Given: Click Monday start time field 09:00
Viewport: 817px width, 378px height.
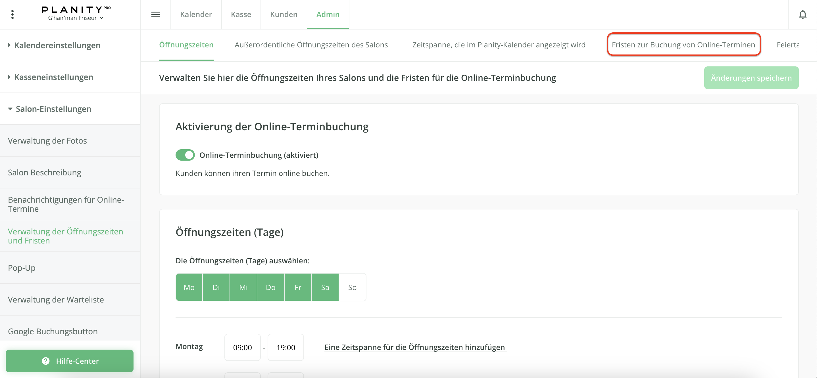Looking at the screenshot, I should pos(242,347).
